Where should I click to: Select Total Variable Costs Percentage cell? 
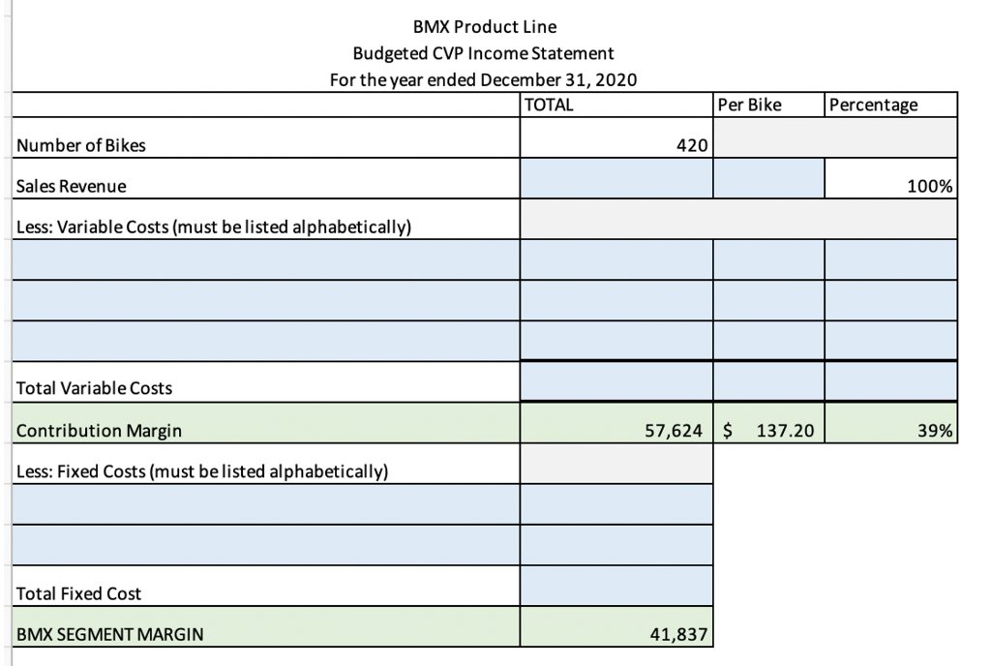[x=891, y=381]
